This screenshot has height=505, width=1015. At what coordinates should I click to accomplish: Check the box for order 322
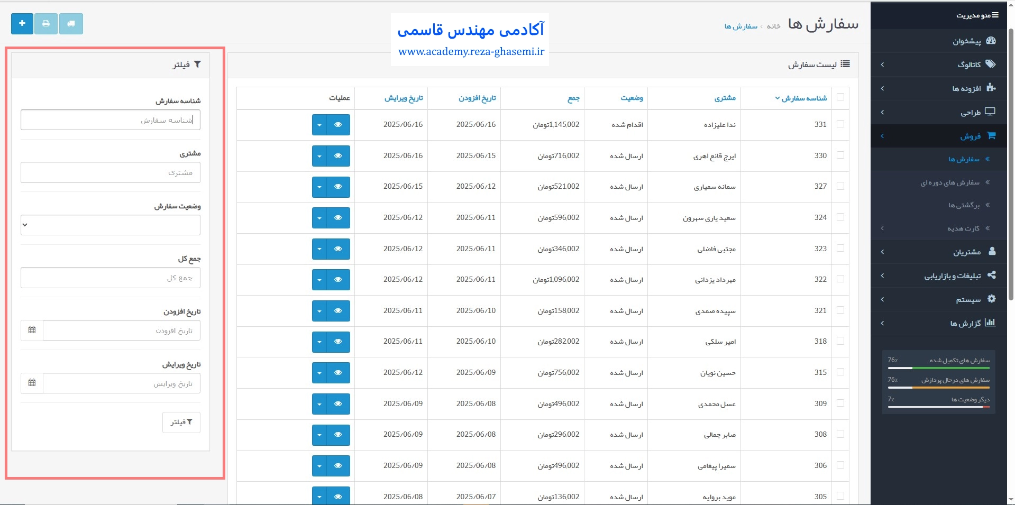[x=840, y=279]
